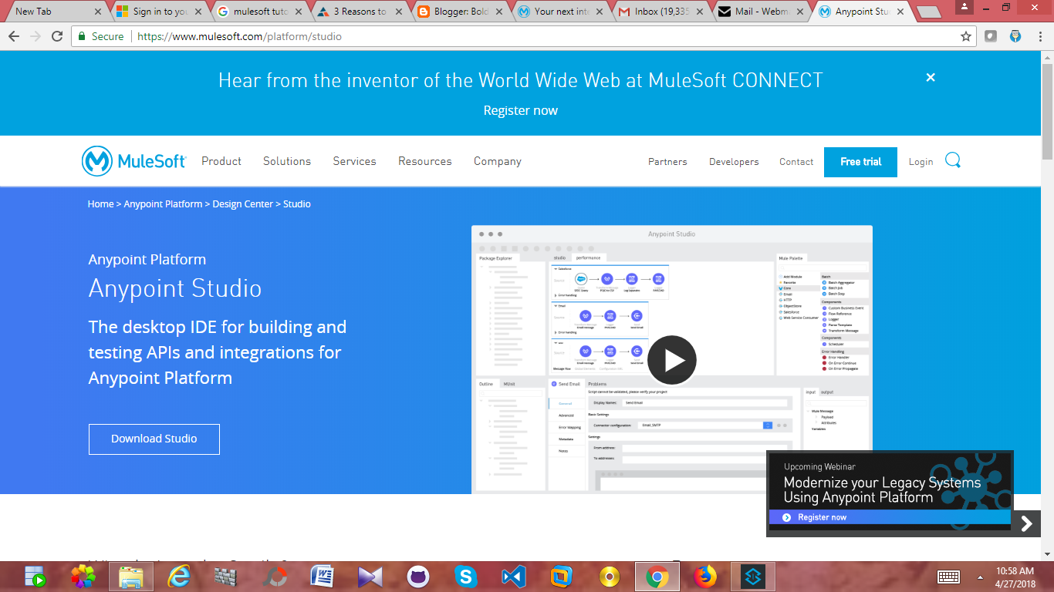
Task: Click the Modernize your Legacy Systems webinar title
Action: point(882,490)
